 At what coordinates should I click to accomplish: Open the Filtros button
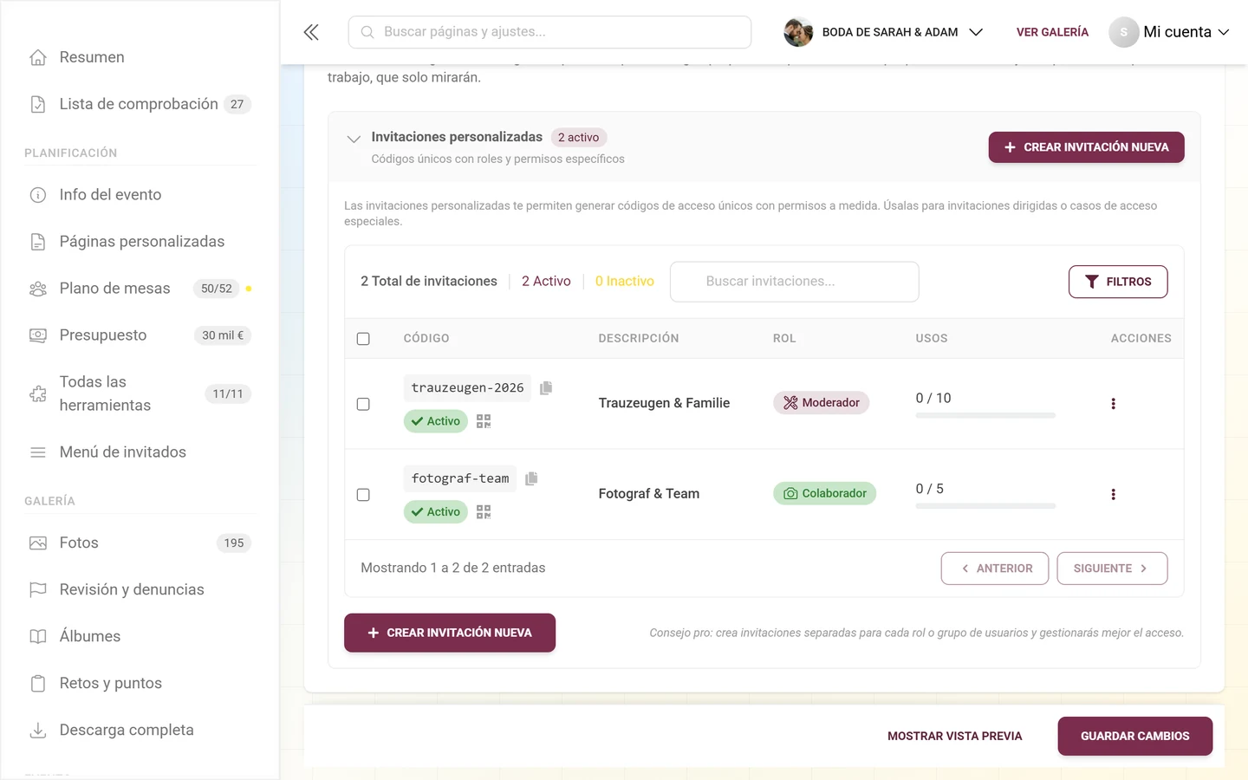tap(1118, 282)
